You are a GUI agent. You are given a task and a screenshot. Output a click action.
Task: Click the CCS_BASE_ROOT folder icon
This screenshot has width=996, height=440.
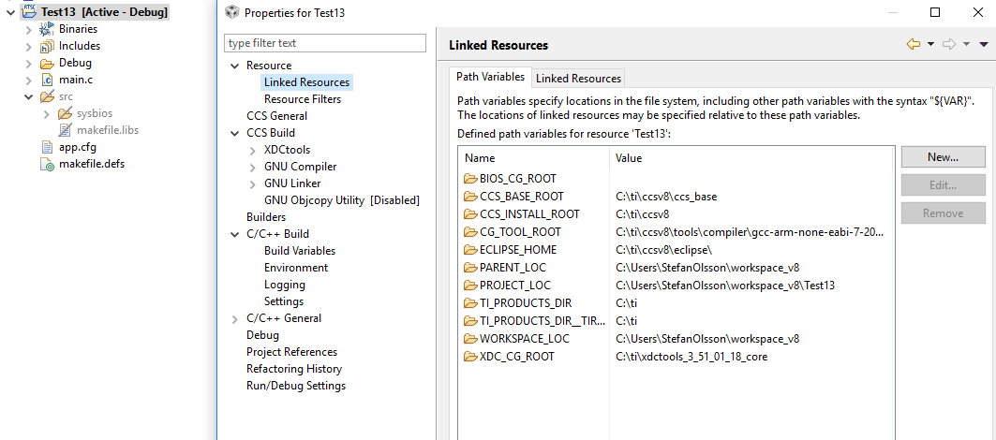click(470, 197)
